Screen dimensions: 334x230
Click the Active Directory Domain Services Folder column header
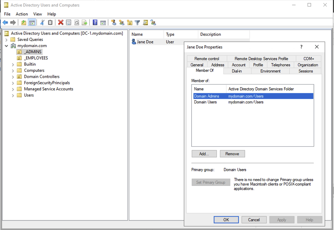click(270, 89)
